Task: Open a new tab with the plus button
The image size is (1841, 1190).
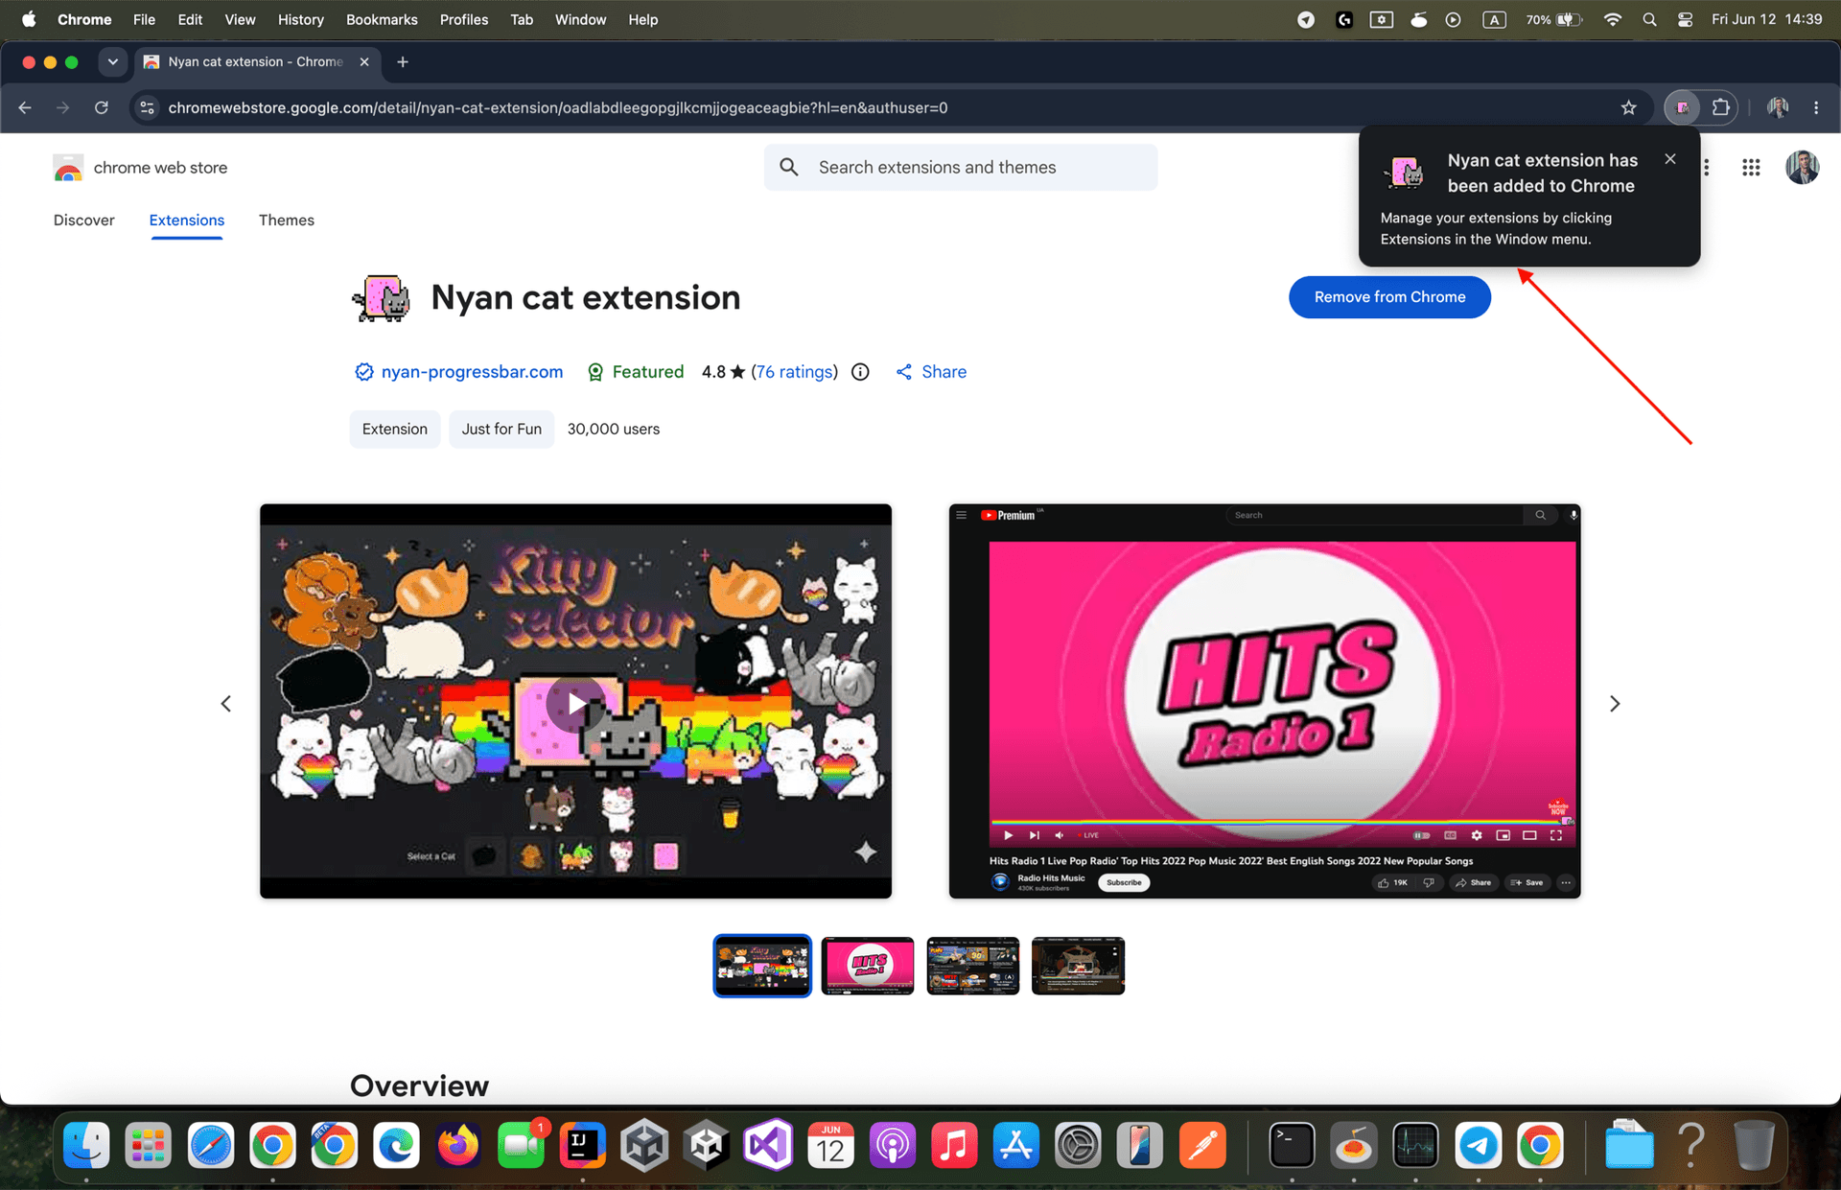Action: pyautogui.click(x=403, y=61)
